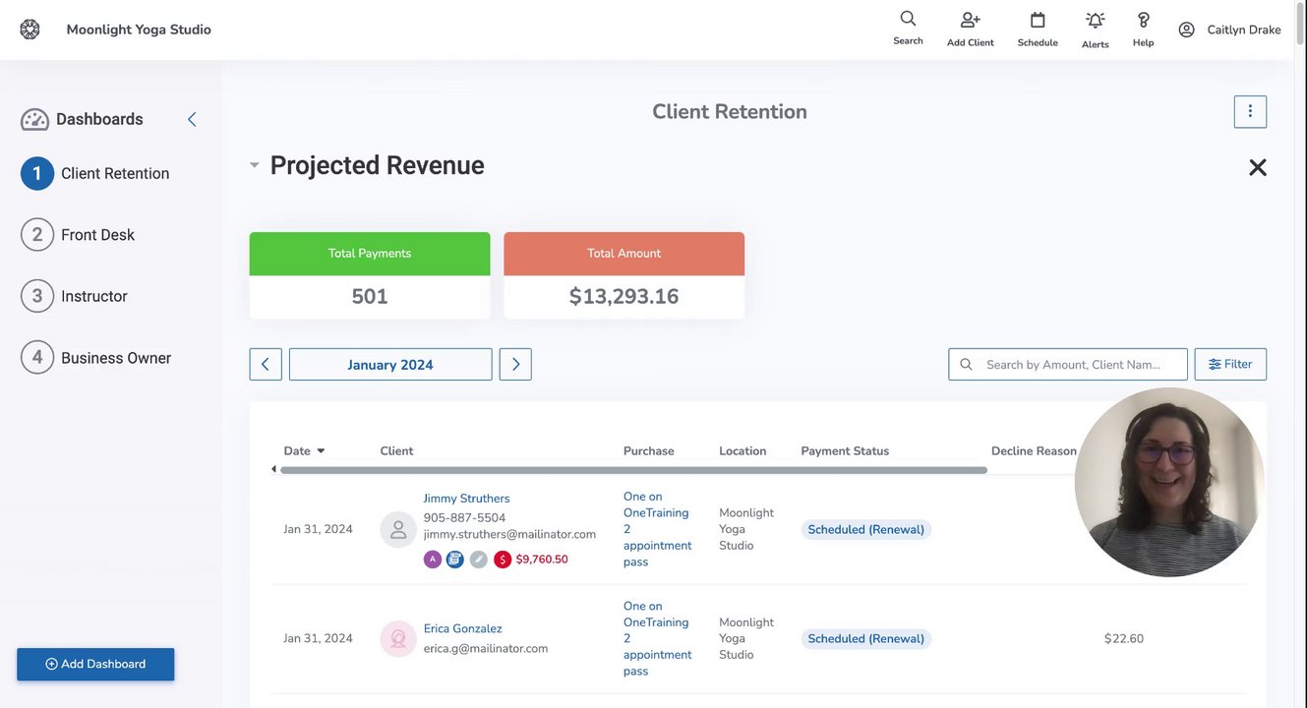The width and height of the screenshot is (1307, 708).
Task: Click the red dollar balance icon for Jimmy Struthers
Action: point(503,560)
